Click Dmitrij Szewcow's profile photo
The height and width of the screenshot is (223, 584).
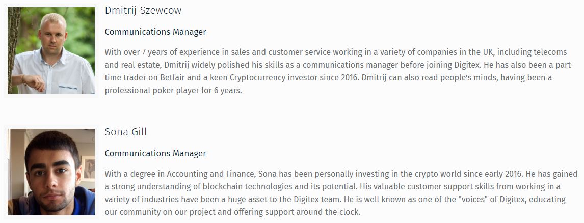click(51, 50)
